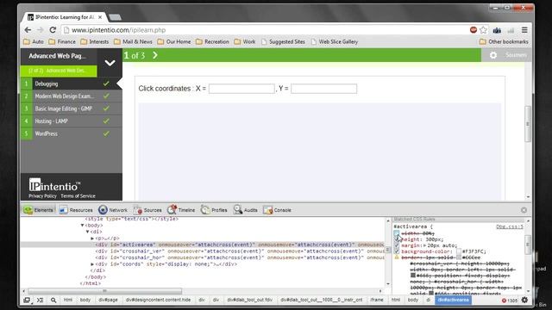Show the console drawer icon in DevTools
This screenshot has height=310, width=552.
point(41,300)
